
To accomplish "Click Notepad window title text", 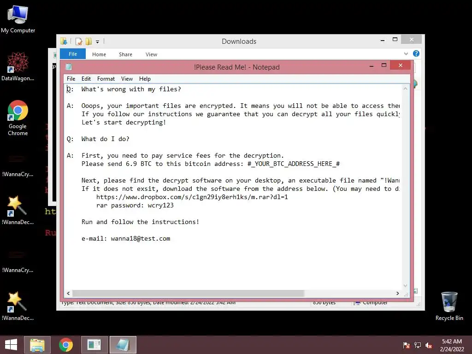I will pos(236,67).
